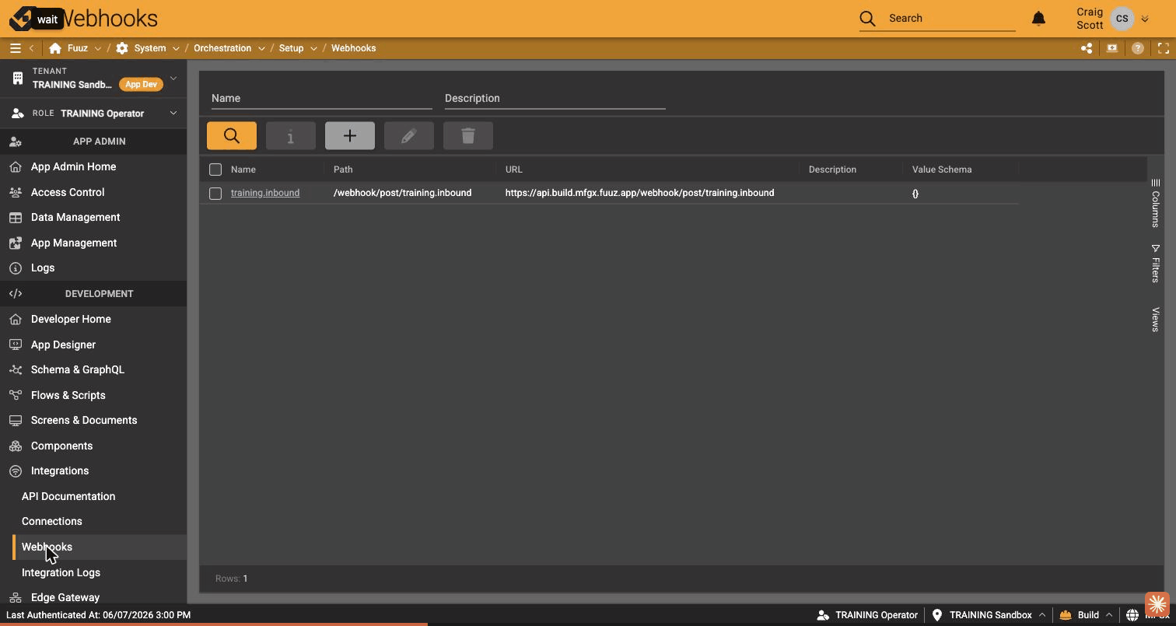1176x626 pixels.
Task: Click the CS user avatar
Action: (1122, 19)
